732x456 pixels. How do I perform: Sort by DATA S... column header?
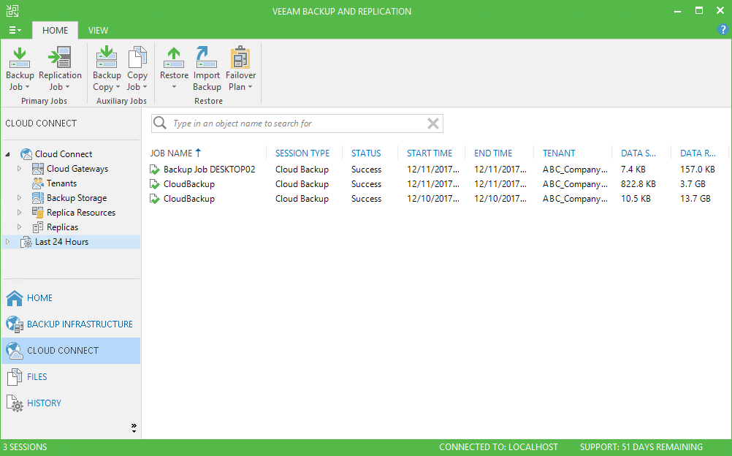(638, 153)
